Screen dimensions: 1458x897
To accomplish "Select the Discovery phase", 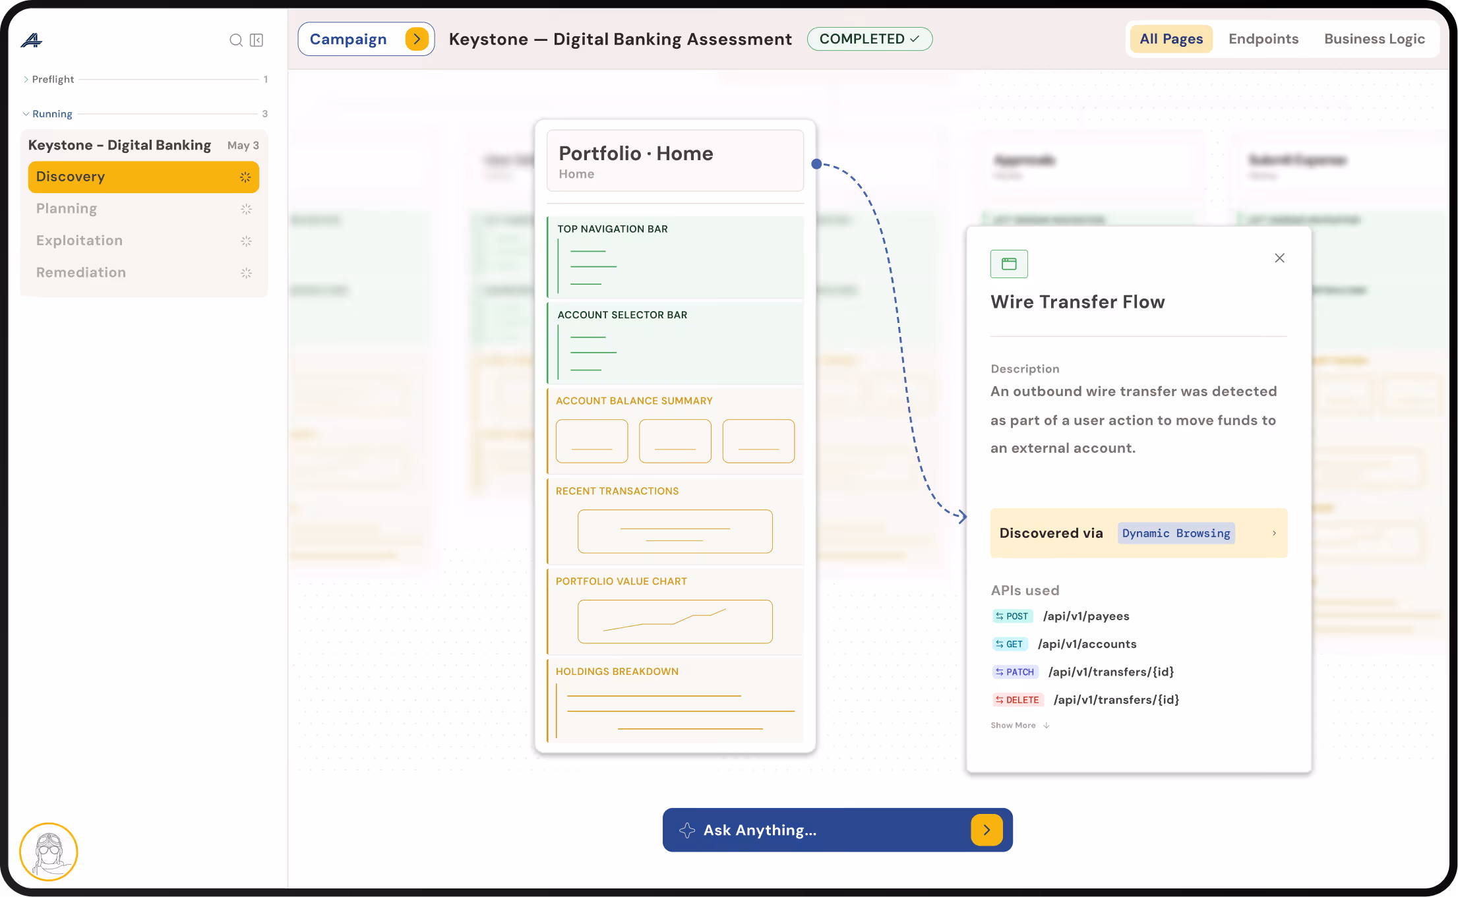I will [x=143, y=177].
